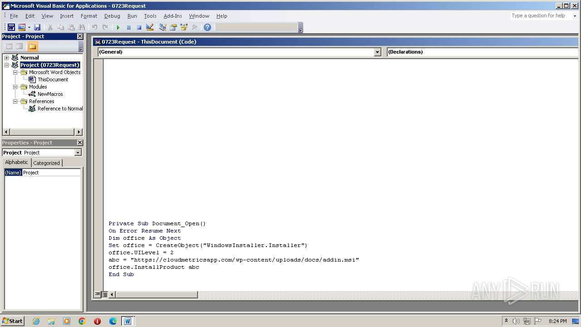The height and width of the screenshot is (327, 581).
Task: Open the Insert object dropdown arrow
Action: 29,28
